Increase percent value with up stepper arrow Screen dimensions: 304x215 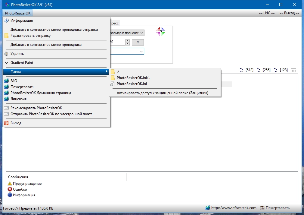(127, 41)
